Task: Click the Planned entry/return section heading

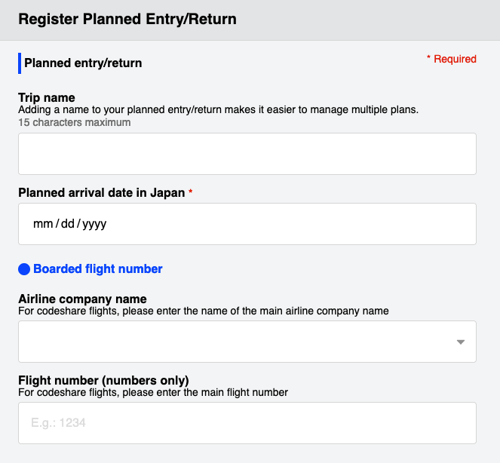Action: (83, 63)
